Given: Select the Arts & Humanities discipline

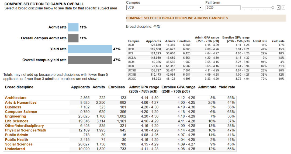Looking at the screenshot, I should pyautogui.click(x=20, y=103).
